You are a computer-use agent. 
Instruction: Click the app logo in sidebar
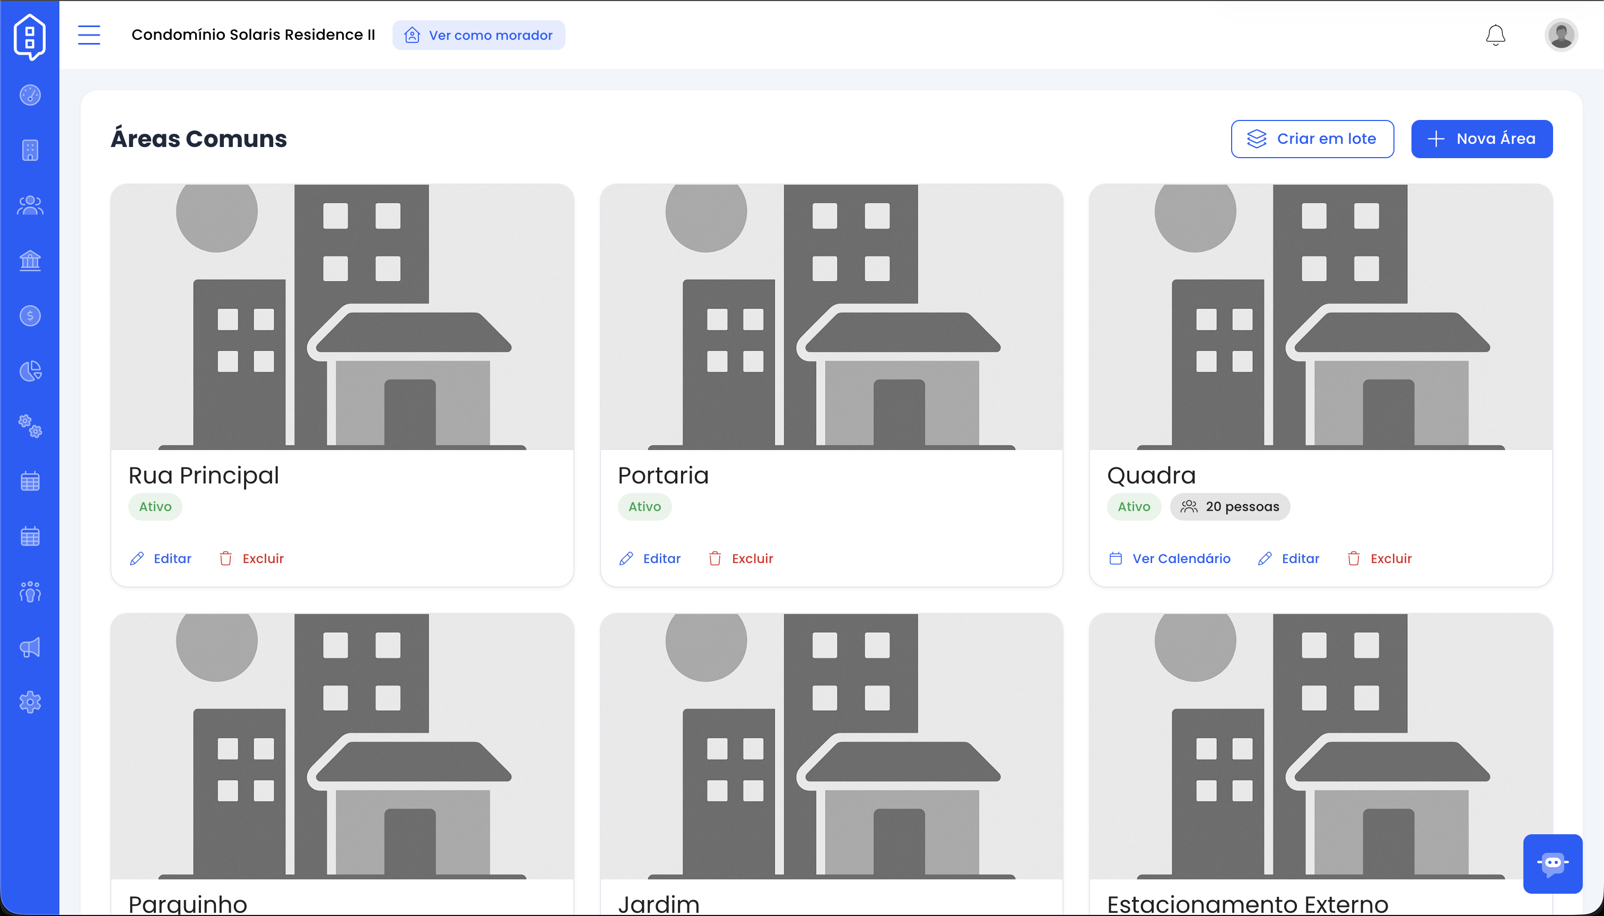30,37
